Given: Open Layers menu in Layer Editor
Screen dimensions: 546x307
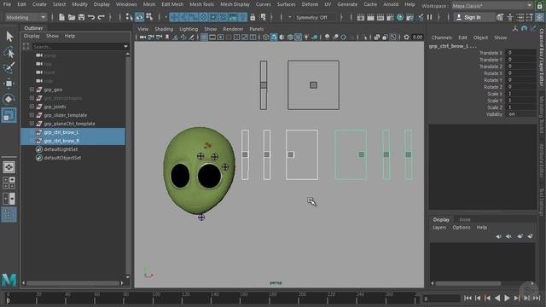Looking at the screenshot, I should tap(439, 228).
